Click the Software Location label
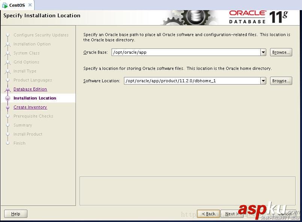Viewport: 302px width, 222px height. click(x=102, y=81)
